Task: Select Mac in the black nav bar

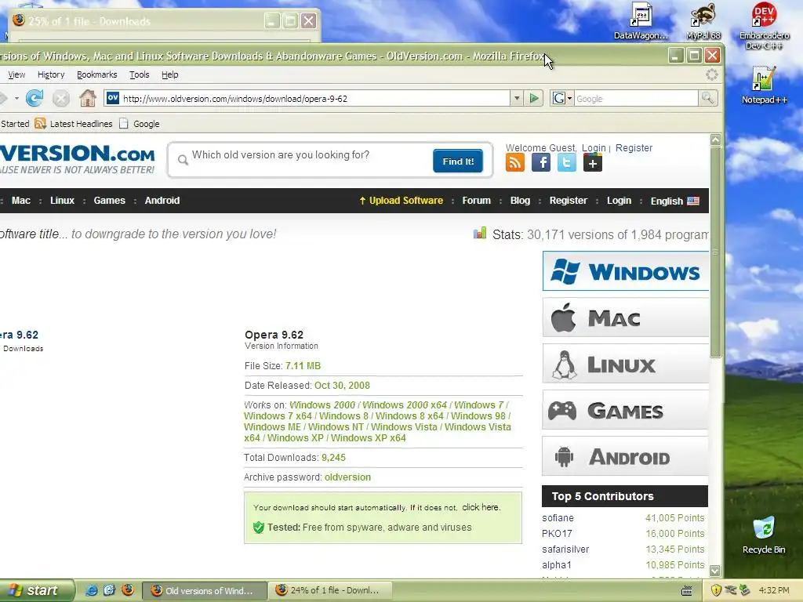Action: click(21, 201)
